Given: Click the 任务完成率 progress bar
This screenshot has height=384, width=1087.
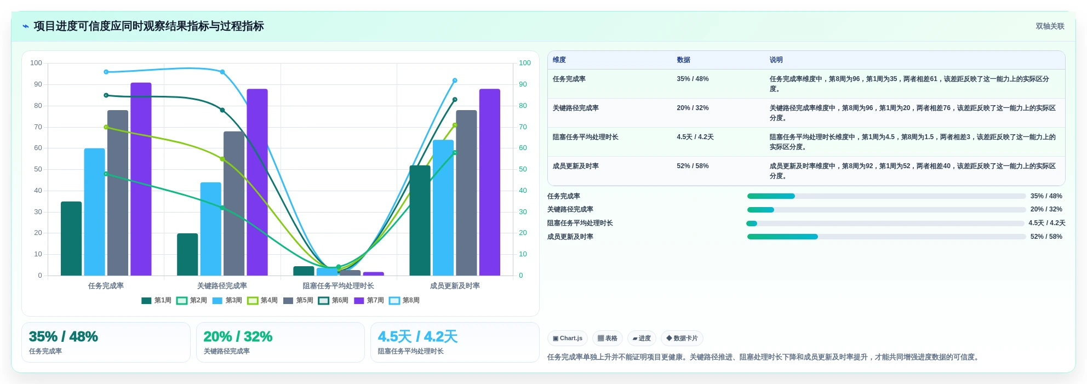Looking at the screenshot, I should click(886, 196).
